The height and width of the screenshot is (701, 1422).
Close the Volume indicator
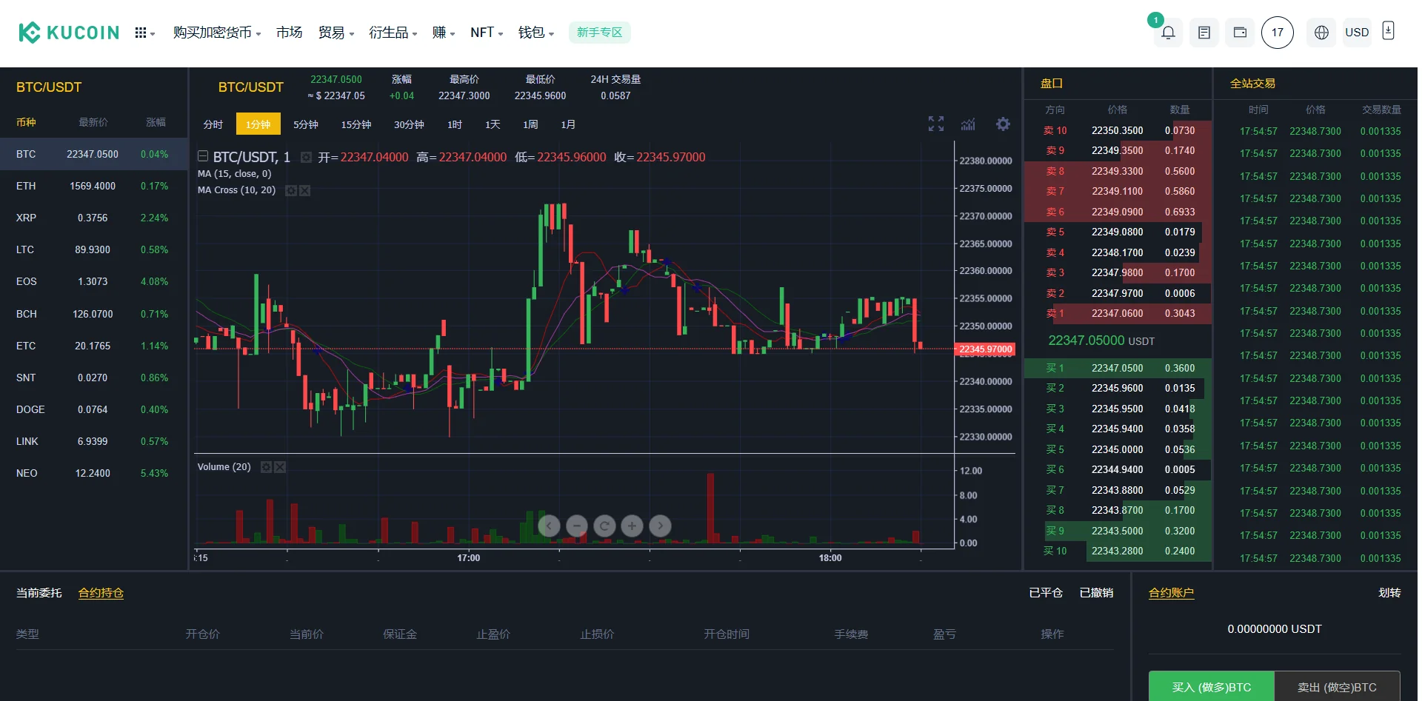pos(280,467)
